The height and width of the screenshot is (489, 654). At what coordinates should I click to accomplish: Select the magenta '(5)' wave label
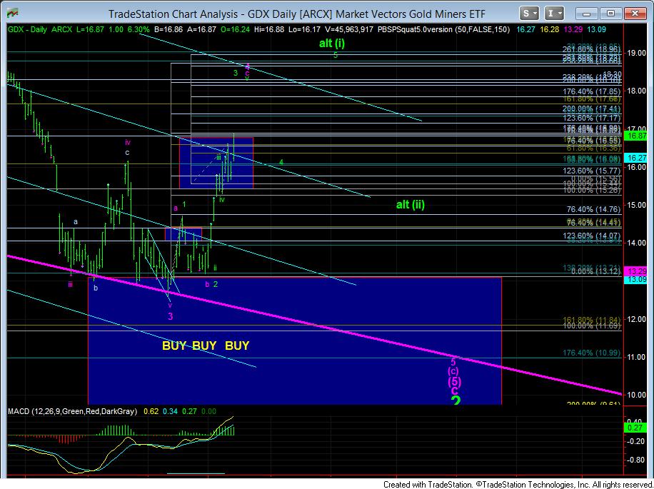(454, 381)
